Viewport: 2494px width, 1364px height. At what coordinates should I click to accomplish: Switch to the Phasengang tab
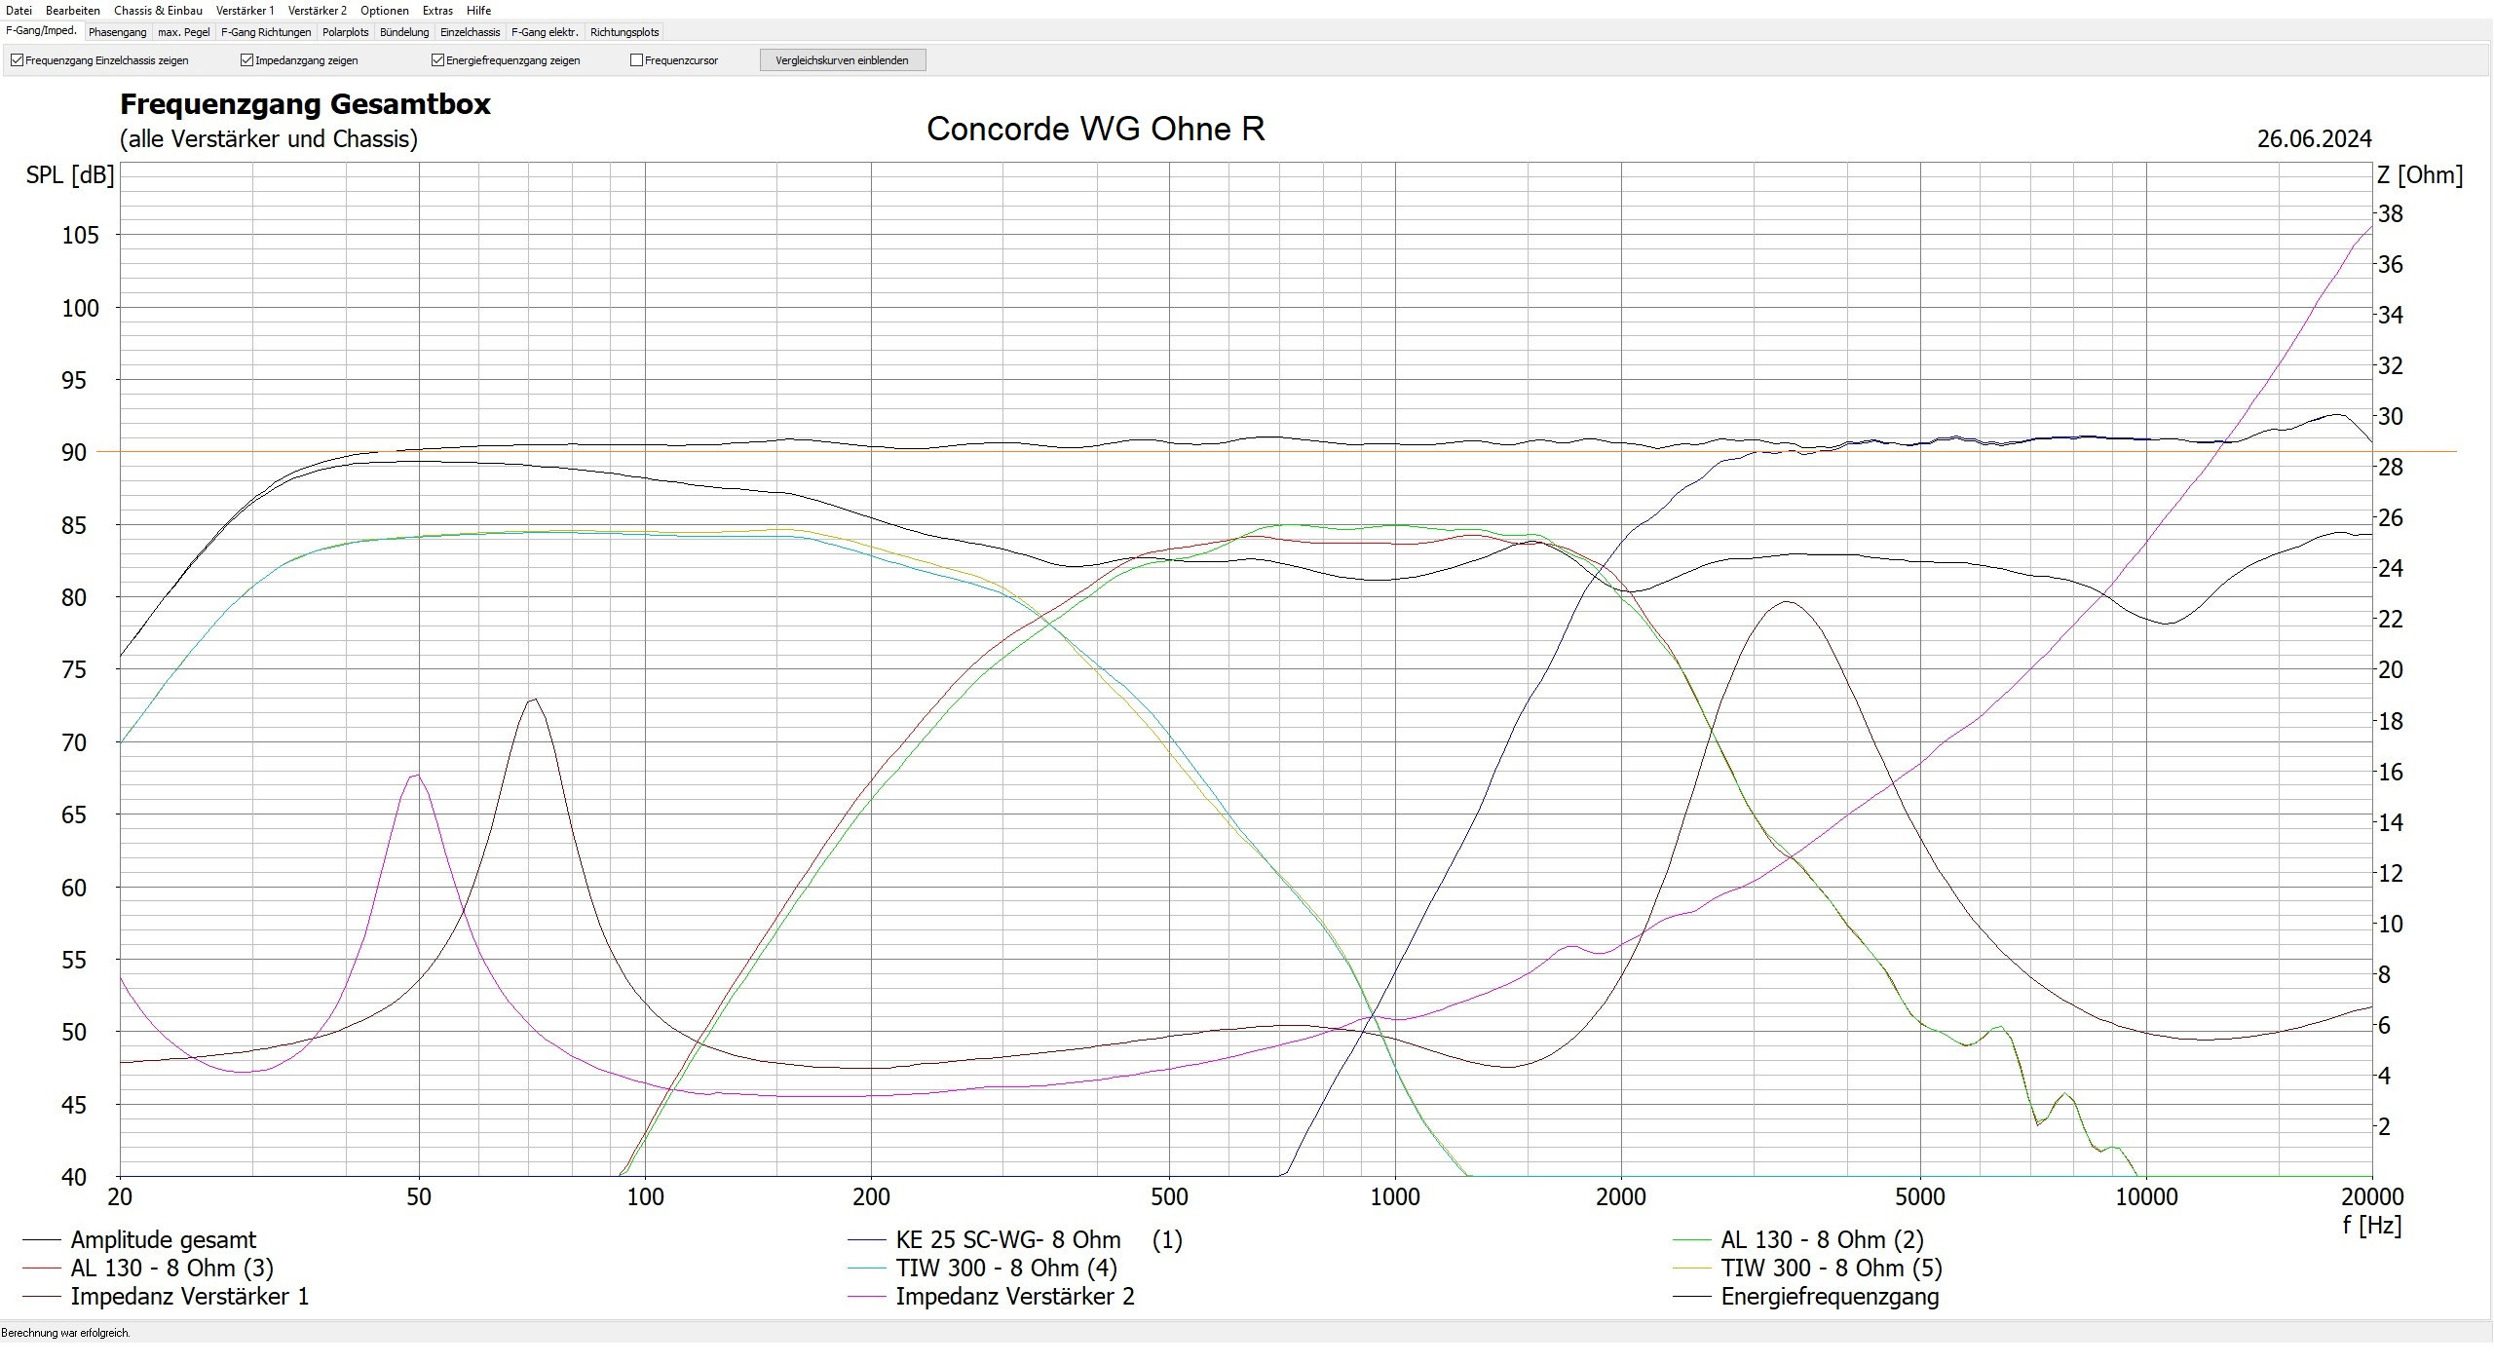coord(117,32)
